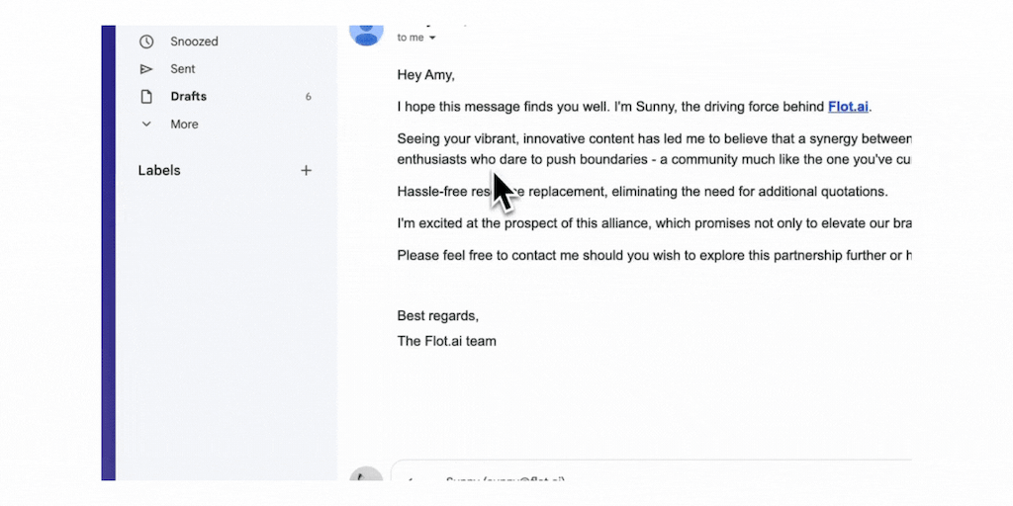Open the Flot.ai hyperlink in the email
1013x506 pixels.
pos(849,107)
